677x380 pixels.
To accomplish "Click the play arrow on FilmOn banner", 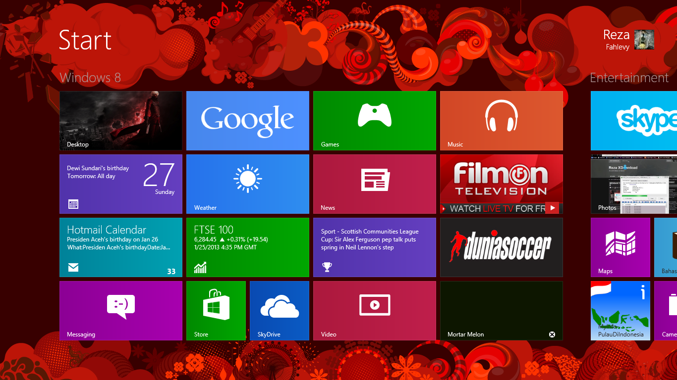I will (x=552, y=208).
